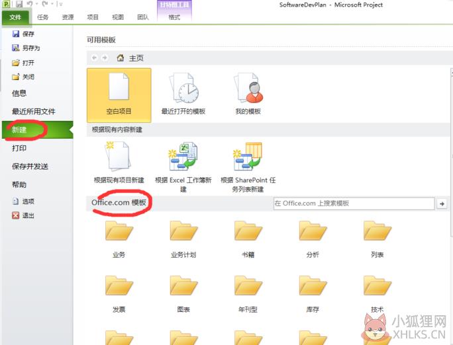Open the 文件 (File) tab
Viewport: 453px width, 345px height.
click(x=15, y=17)
